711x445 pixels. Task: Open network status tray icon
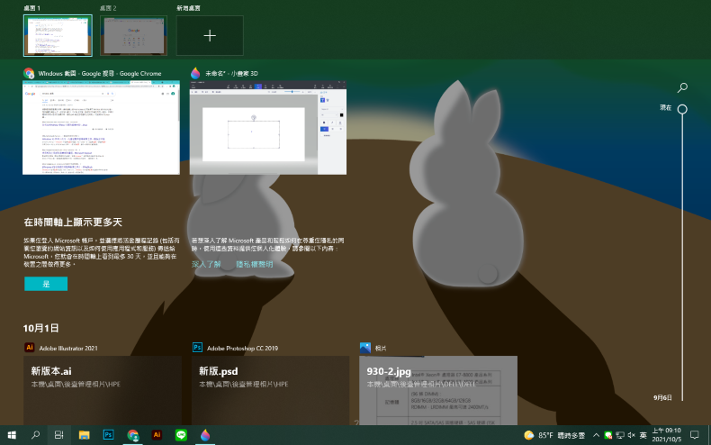click(x=620, y=435)
